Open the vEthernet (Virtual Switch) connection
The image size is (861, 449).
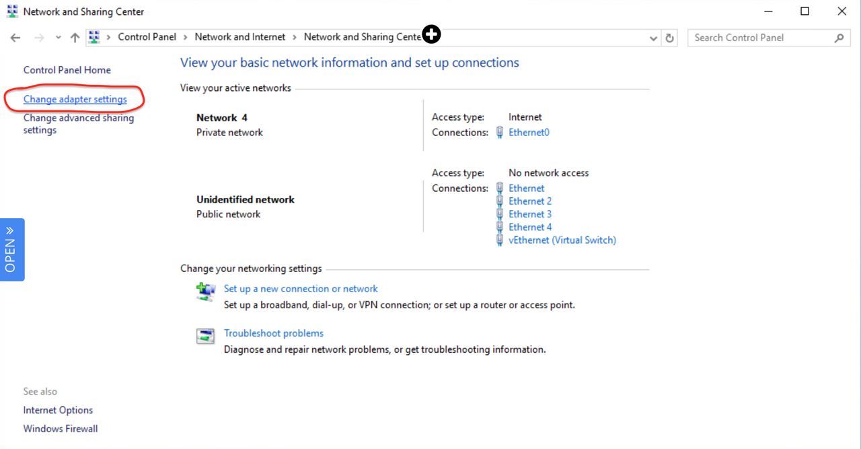[562, 240]
